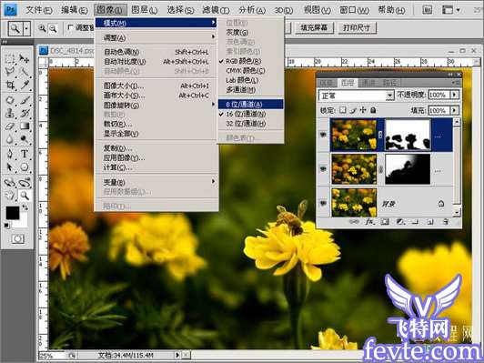Toggle lock position icon
This screenshot has height=363, width=484.
coord(363,110)
